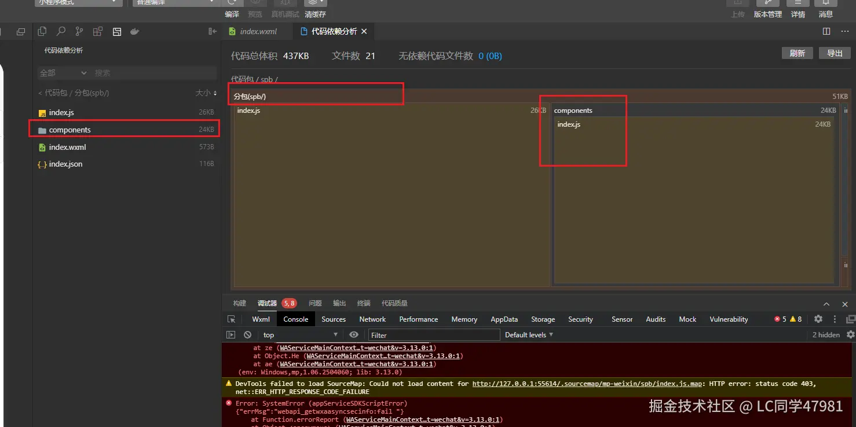The width and height of the screenshot is (856, 427).
Task: Click the 清缓存 clear cache button
Action: tap(315, 14)
